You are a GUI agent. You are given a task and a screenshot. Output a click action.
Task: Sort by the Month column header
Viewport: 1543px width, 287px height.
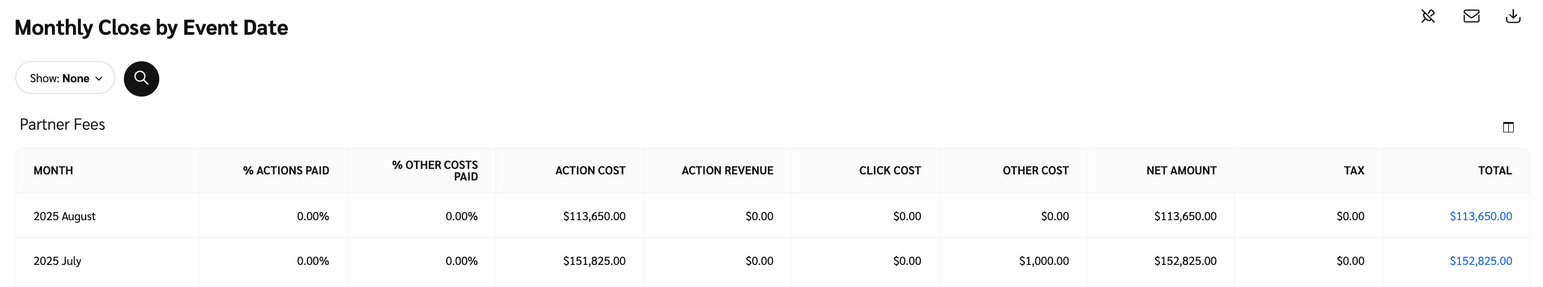(x=53, y=171)
